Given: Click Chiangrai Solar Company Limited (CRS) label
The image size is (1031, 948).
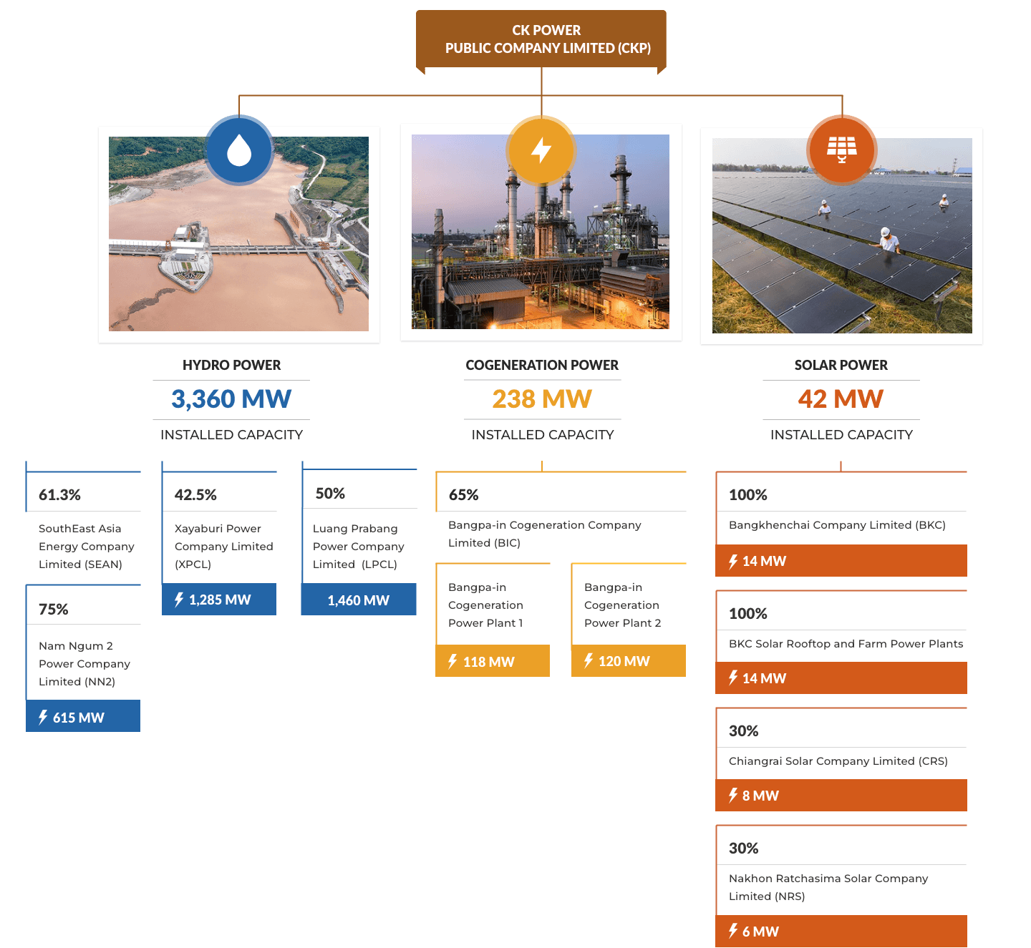Looking at the screenshot, I should click(838, 761).
